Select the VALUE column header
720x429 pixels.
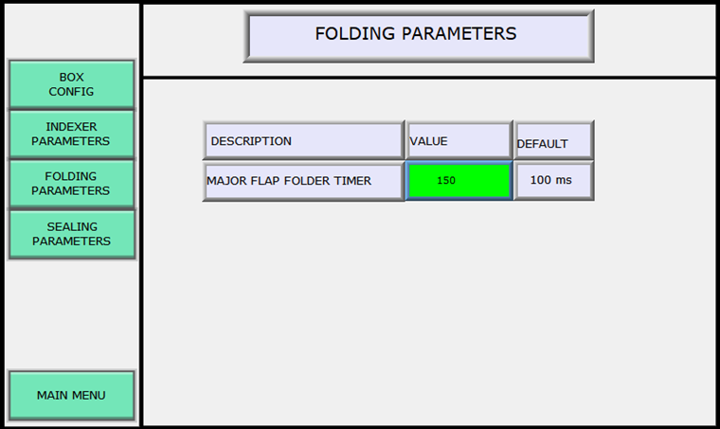tap(459, 141)
